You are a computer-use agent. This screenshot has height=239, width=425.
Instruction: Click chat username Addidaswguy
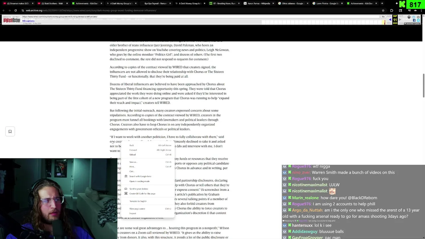click(305, 232)
